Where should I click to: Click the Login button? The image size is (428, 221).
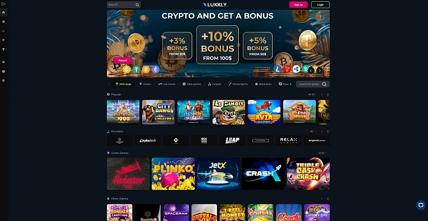coord(320,5)
